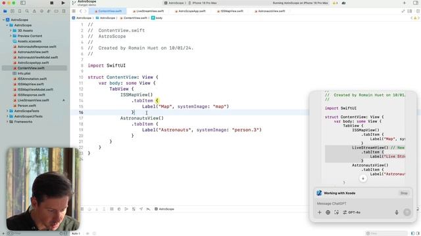Screen dimensions: 421x236
Task: Open ISSResponse.swift in navigator
Action: 29,94
